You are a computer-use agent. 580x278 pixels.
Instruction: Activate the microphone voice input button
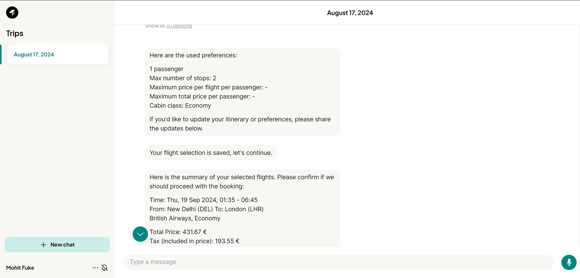[569, 262]
